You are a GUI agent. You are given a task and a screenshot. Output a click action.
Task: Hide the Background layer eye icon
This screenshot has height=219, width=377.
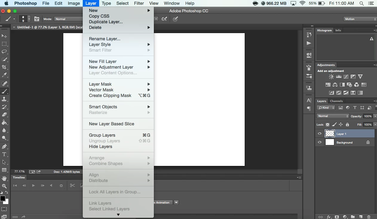pos(320,142)
